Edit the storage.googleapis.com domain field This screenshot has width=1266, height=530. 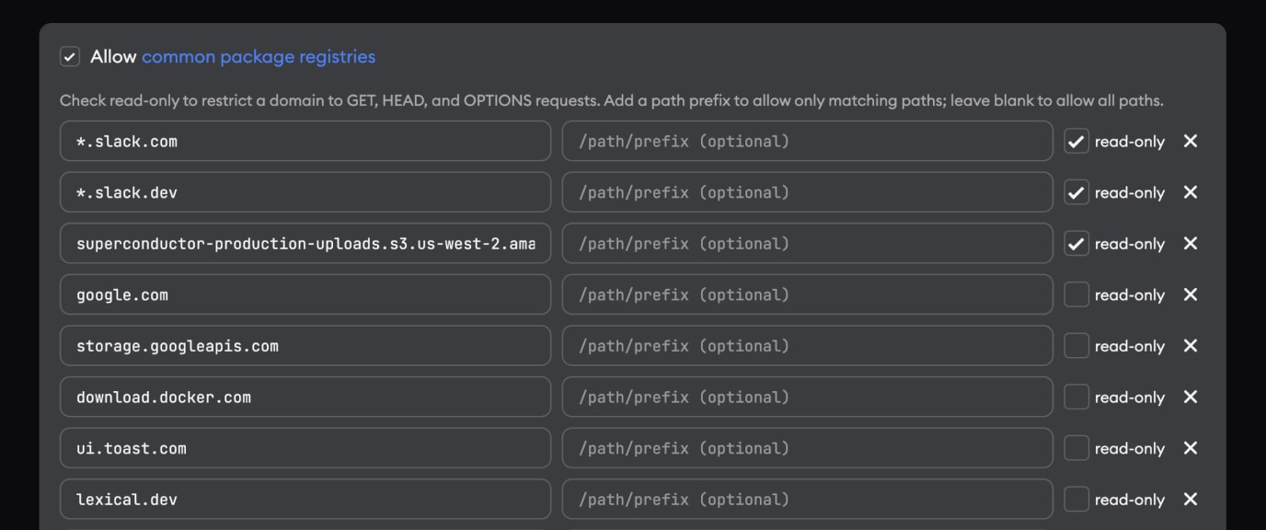point(305,346)
